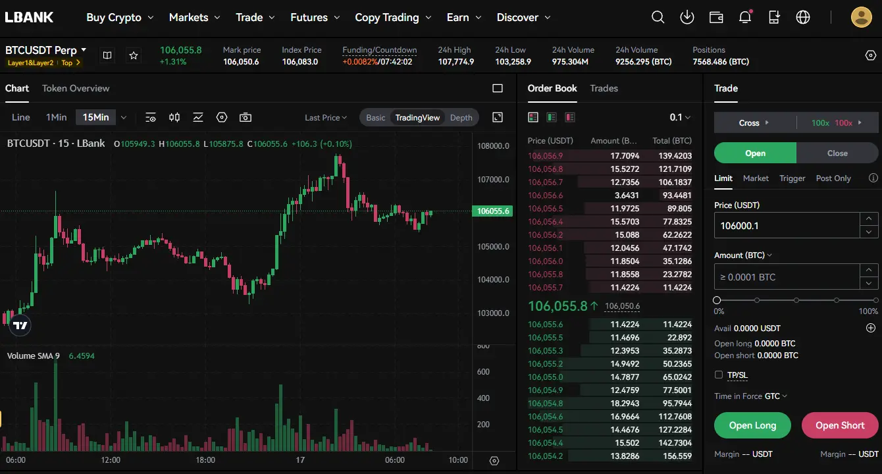Expand chart to fullscreen icon
The height and width of the screenshot is (474, 882).
pyautogui.click(x=498, y=117)
